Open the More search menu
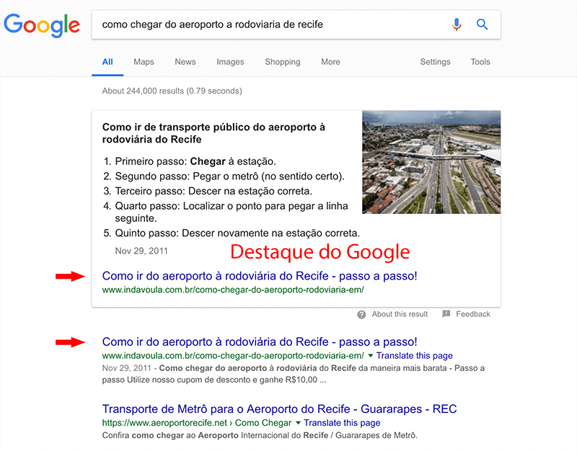 pos(330,62)
